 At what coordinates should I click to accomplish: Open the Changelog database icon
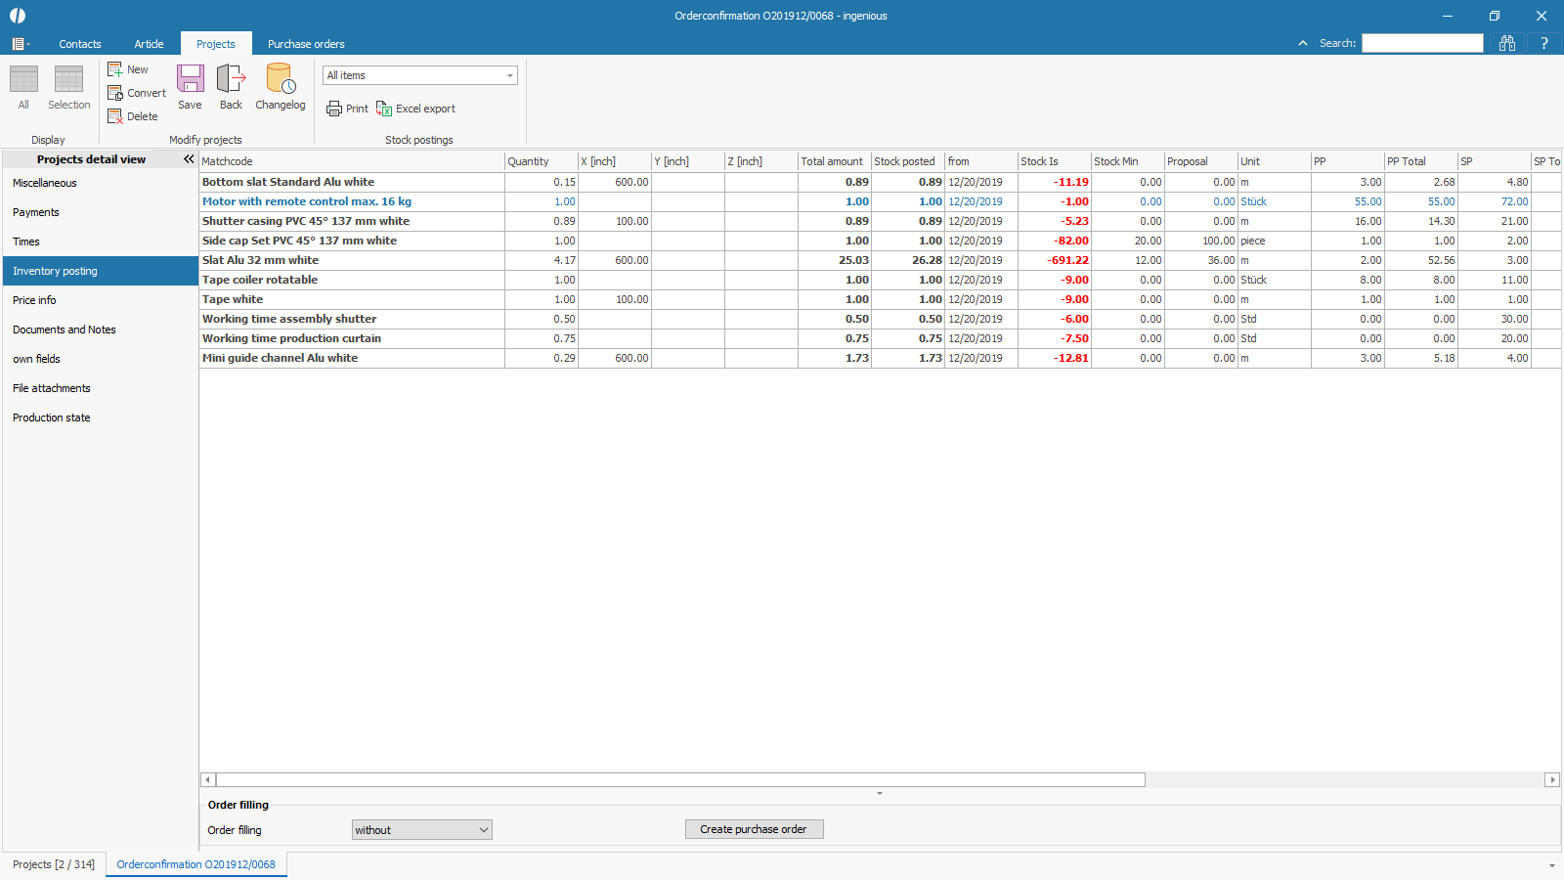click(281, 79)
